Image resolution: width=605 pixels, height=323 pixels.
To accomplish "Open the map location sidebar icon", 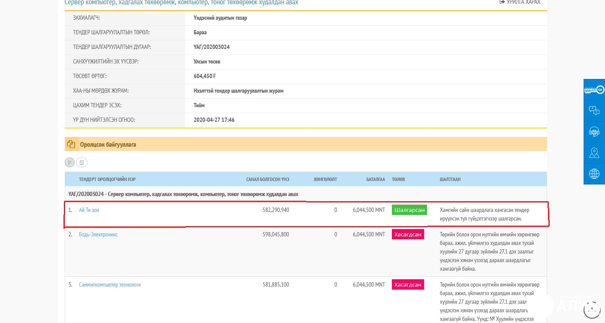I will point(594,153).
